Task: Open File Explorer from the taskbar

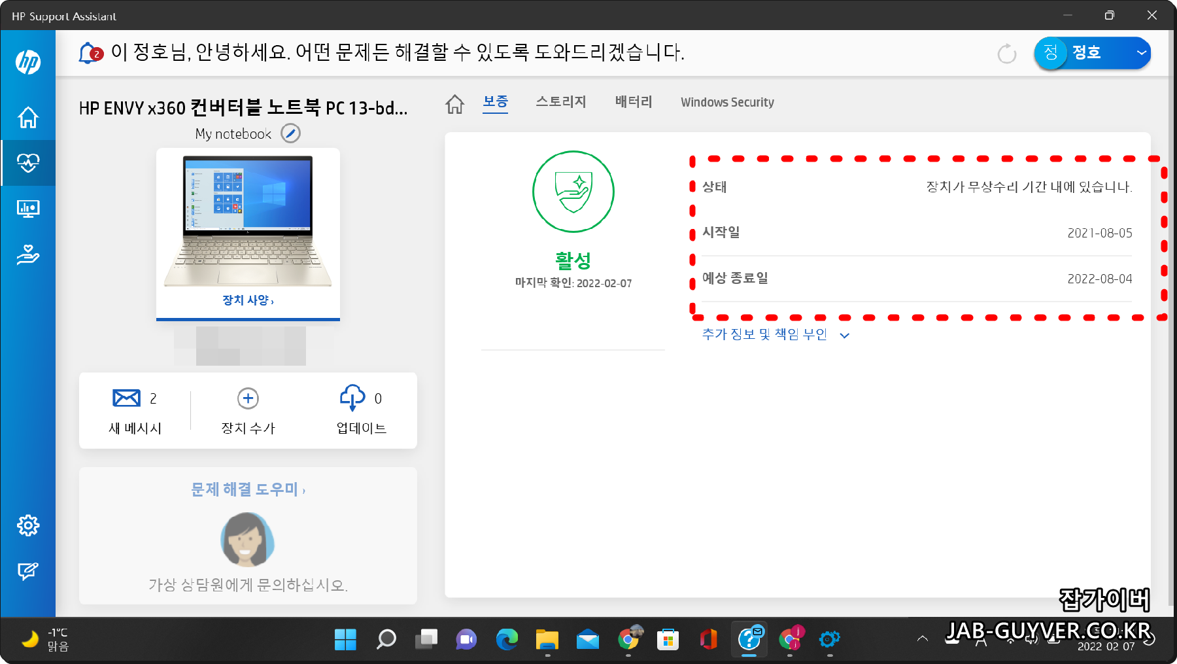Action: tap(547, 639)
